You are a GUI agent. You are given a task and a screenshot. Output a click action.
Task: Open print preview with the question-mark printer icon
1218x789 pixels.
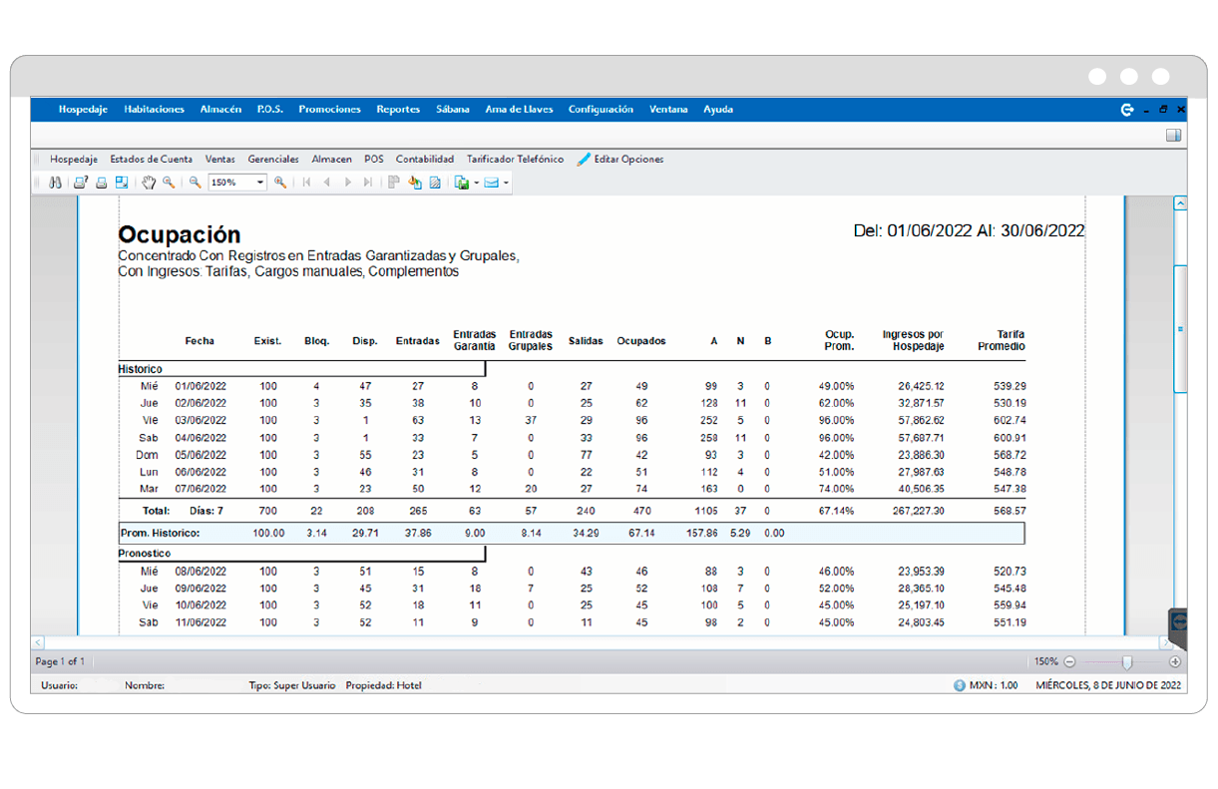(82, 183)
